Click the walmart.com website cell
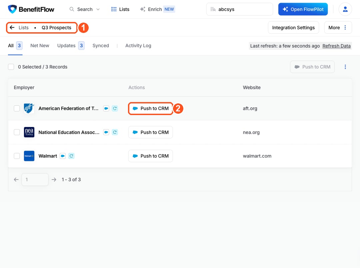This screenshot has width=360, height=268. [257, 156]
